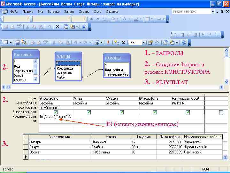Click the Microsoft Access title bar icon

click(3, 4)
